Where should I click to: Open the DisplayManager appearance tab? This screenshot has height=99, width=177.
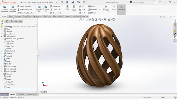pyautogui.click(x=20, y=21)
